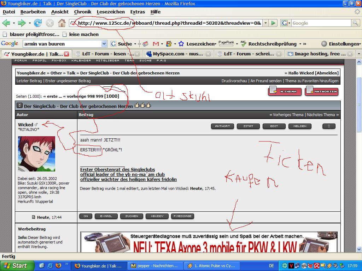Open the Google toolbar Gmail icon
Image resolution: width=362 pixels, height=271 pixels.
(x=156, y=44)
